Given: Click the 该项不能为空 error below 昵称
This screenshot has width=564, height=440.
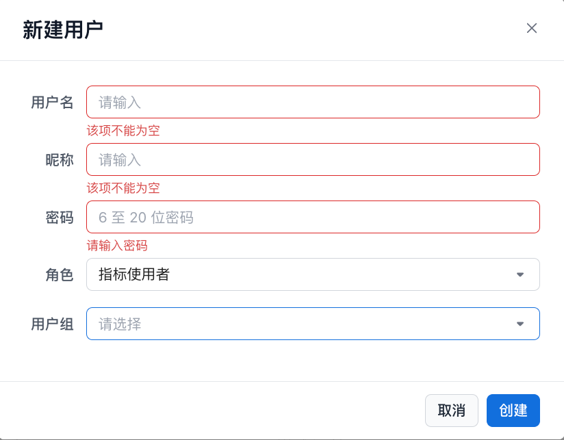Looking at the screenshot, I should (x=123, y=188).
